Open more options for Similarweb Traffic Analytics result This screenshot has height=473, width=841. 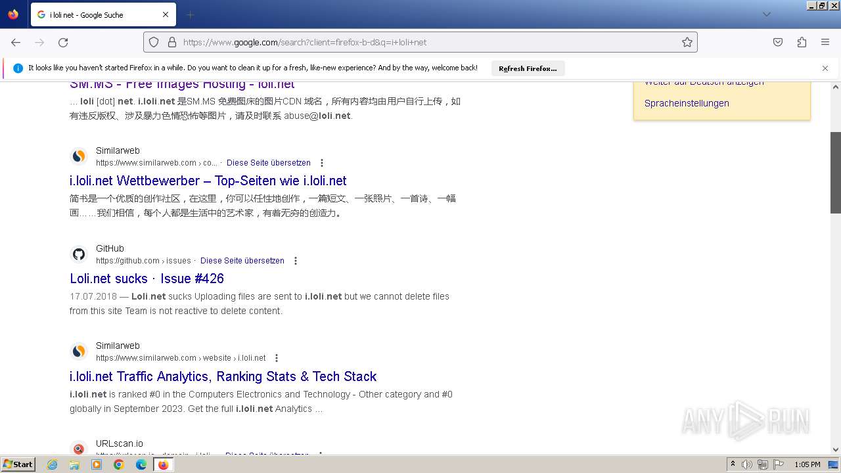coord(277,358)
